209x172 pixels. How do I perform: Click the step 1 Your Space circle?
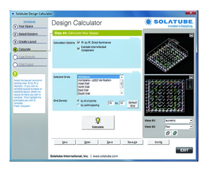(15, 27)
